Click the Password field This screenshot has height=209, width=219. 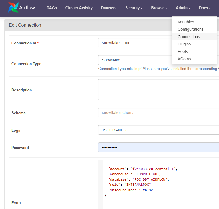pos(158,147)
